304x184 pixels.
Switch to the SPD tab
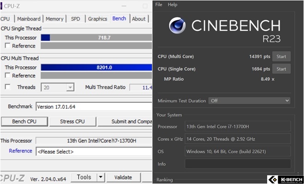click(76, 19)
